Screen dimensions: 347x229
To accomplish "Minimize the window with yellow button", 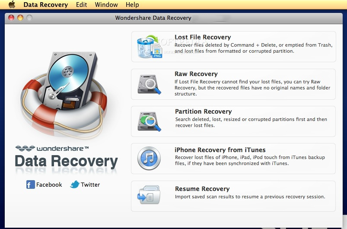I will (x=20, y=18).
